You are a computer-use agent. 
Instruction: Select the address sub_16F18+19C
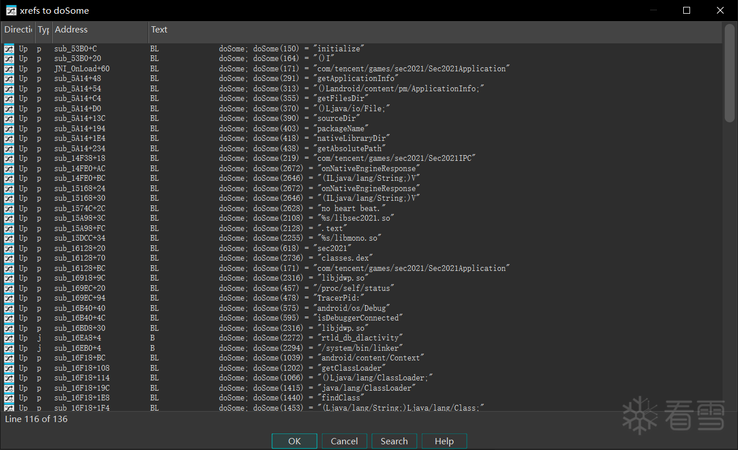click(x=82, y=388)
